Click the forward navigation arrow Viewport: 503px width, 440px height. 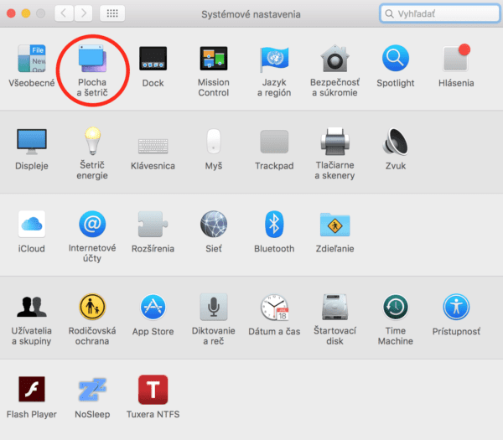coord(83,13)
